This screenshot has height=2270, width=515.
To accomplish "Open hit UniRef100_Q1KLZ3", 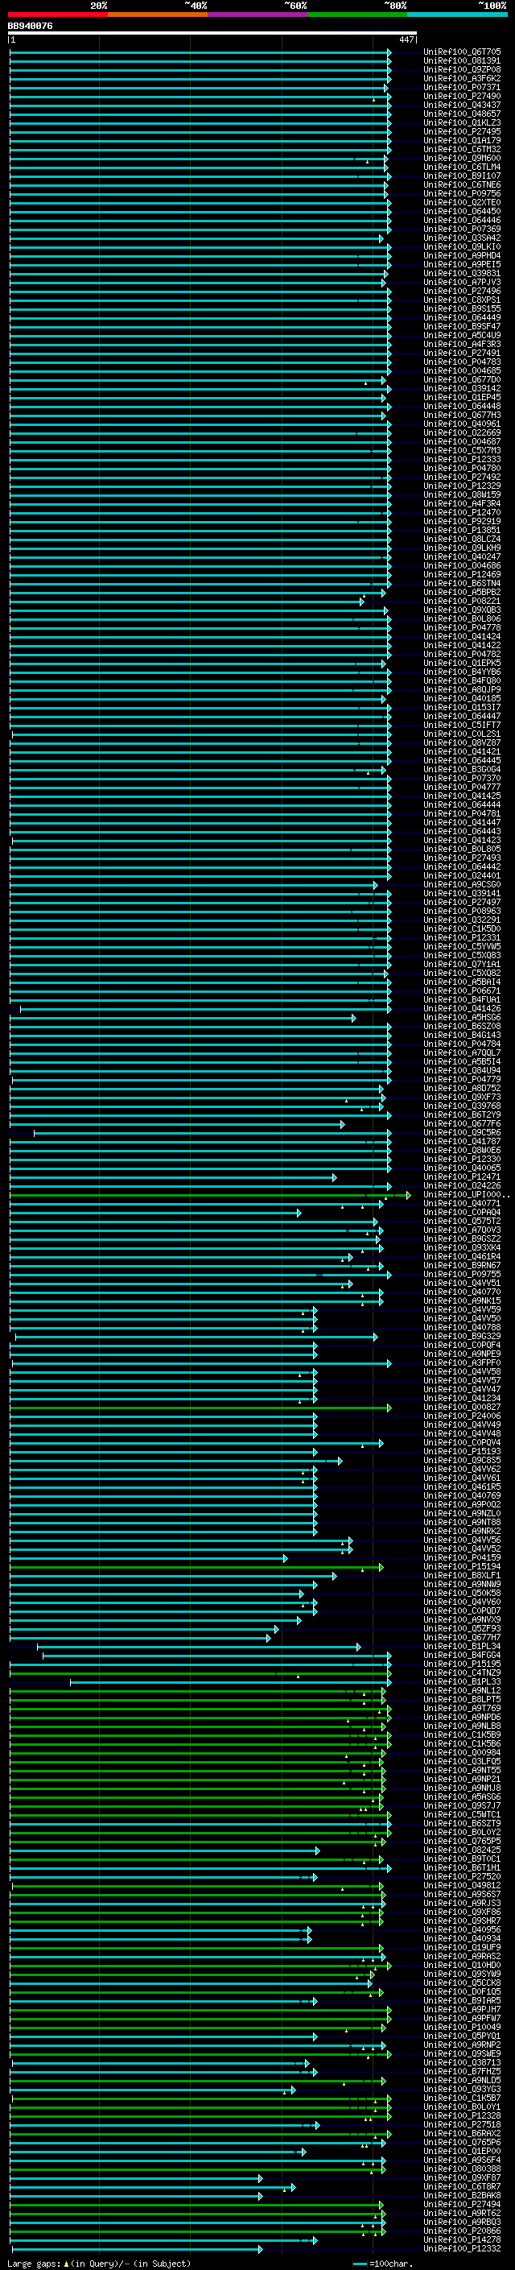I will click(462, 122).
